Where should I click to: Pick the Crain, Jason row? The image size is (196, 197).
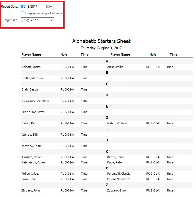coord(30,89)
